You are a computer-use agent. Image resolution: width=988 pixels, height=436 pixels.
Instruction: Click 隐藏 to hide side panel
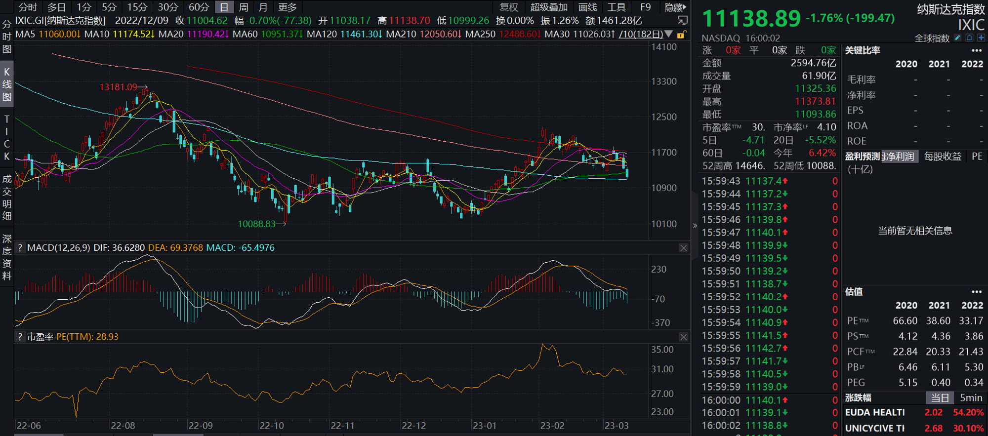pyautogui.click(x=675, y=7)
